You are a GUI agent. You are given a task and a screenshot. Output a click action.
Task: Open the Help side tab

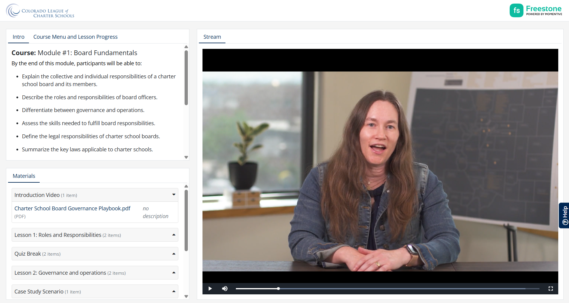pos(564,215)
